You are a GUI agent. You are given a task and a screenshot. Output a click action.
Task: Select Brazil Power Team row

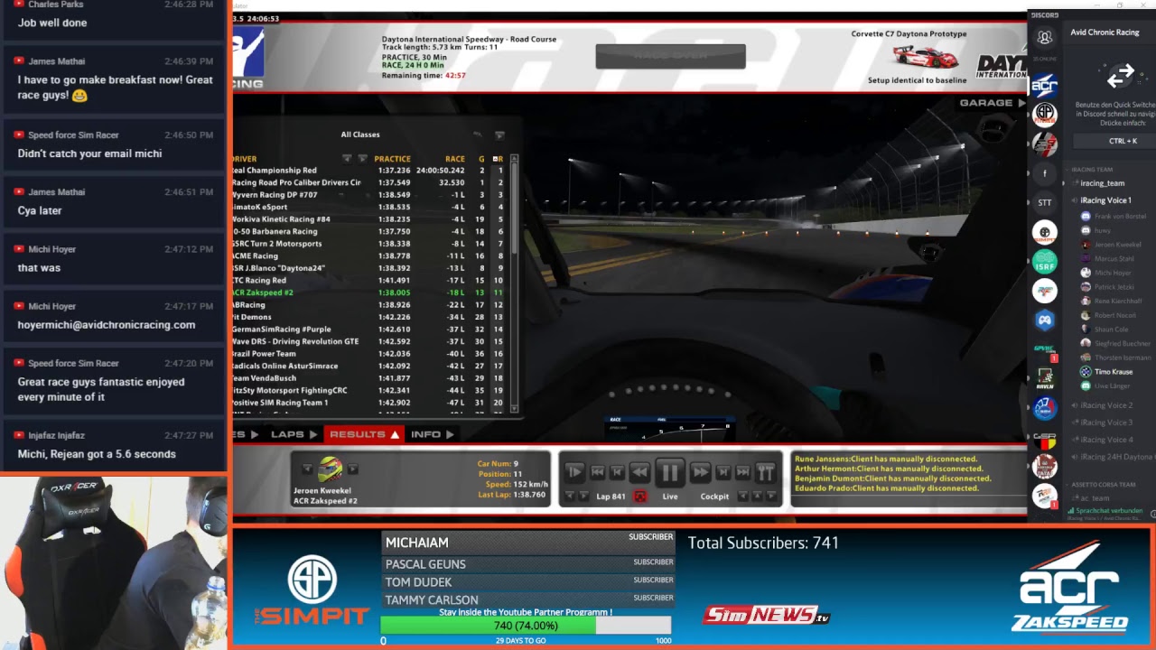click(368, 354)
